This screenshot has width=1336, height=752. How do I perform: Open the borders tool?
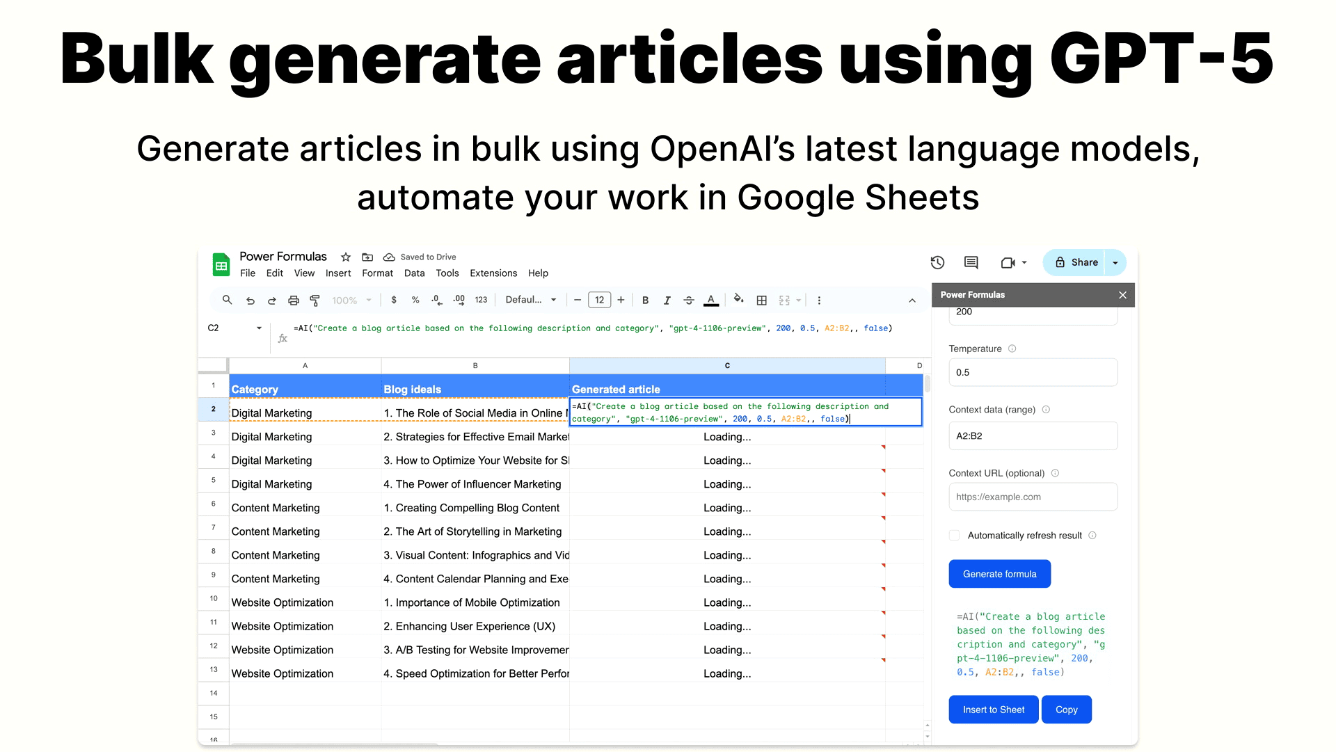tap(762, 301)
